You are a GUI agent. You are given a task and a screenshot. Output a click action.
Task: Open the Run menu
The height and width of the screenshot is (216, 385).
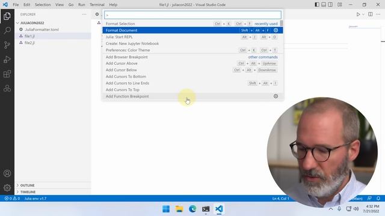tap(82, 5)
